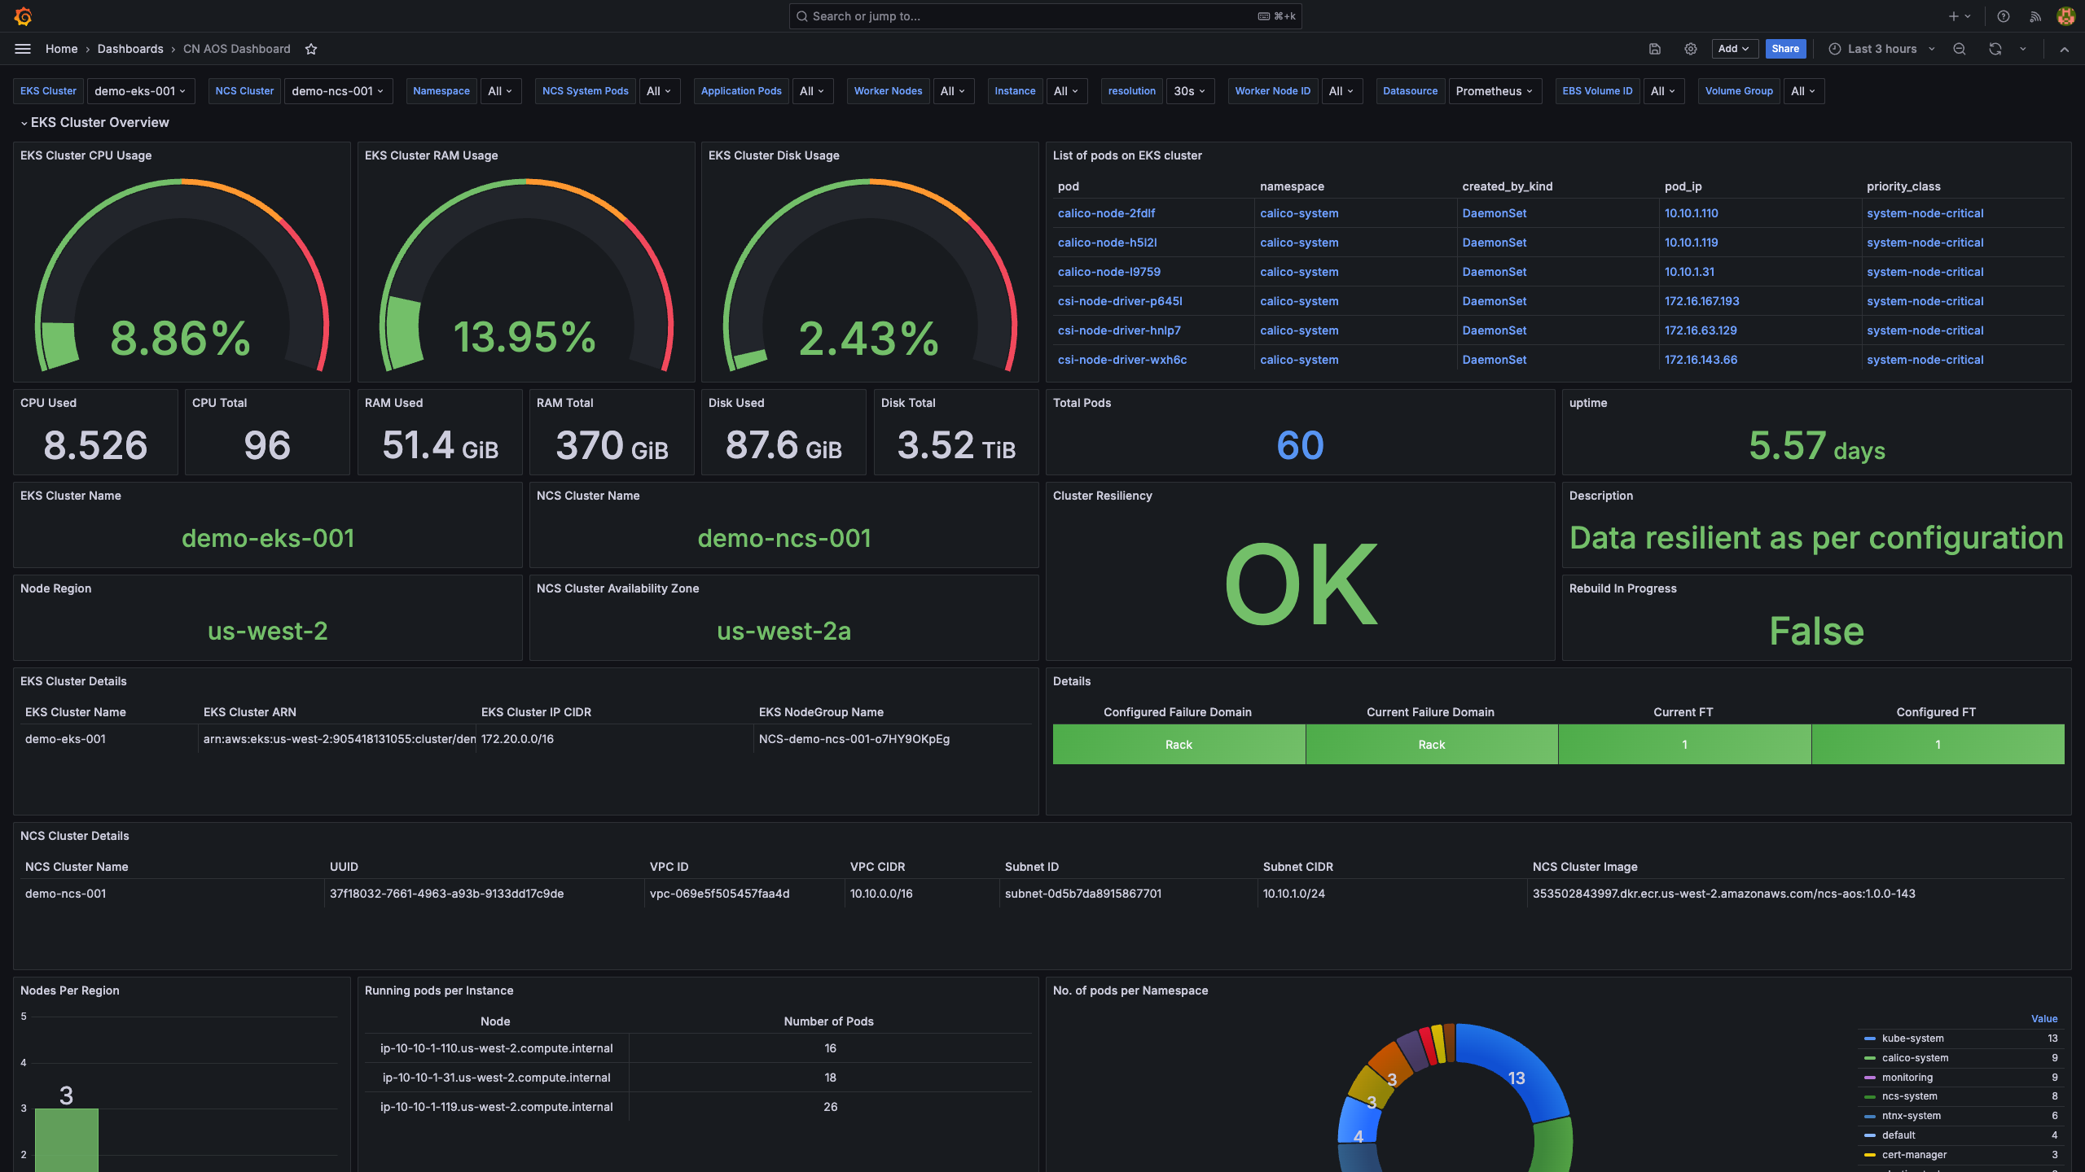Open the hamburger navigation menu
This screenshot has height=1172, width=2085.
click(23, 49)
